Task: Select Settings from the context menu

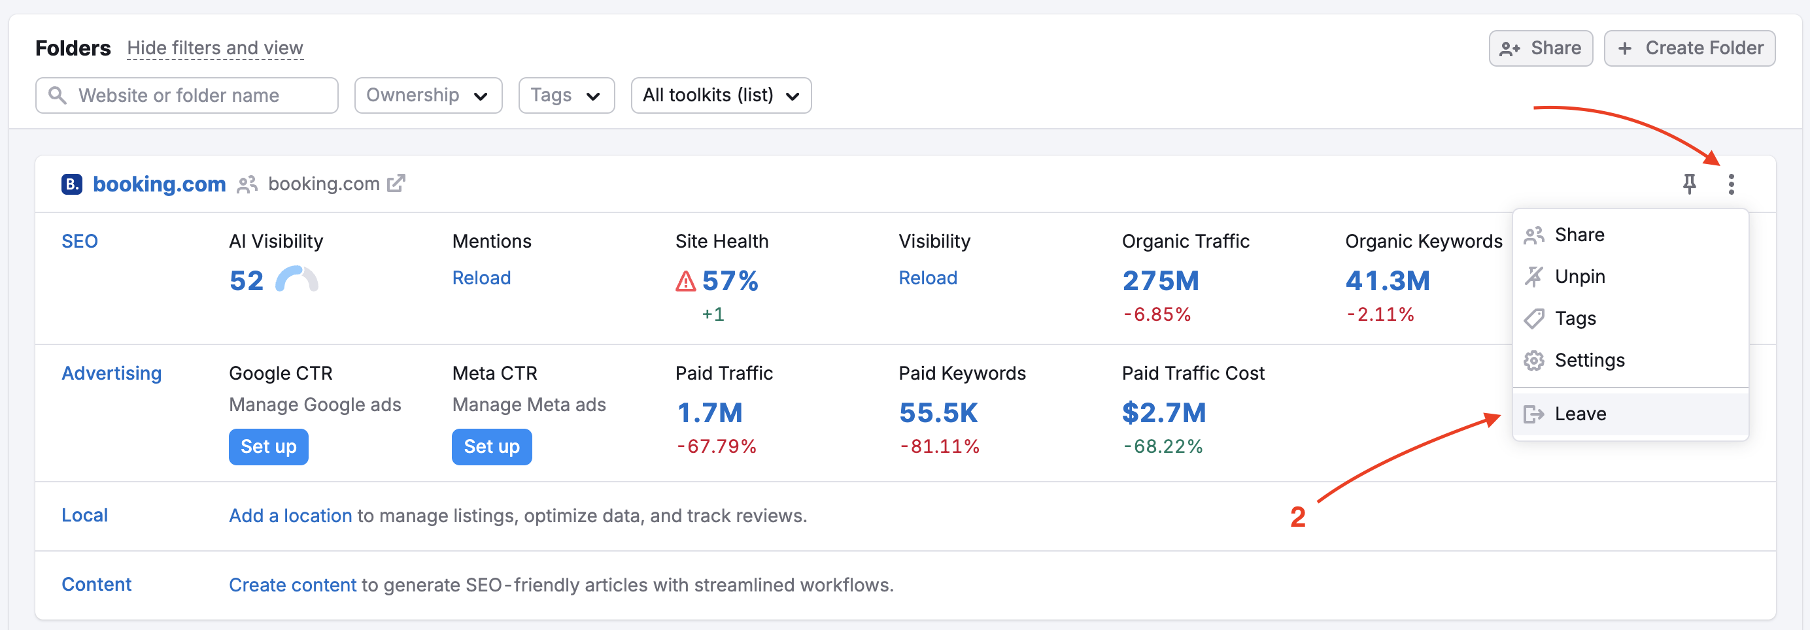Action: coord(1590,360)
